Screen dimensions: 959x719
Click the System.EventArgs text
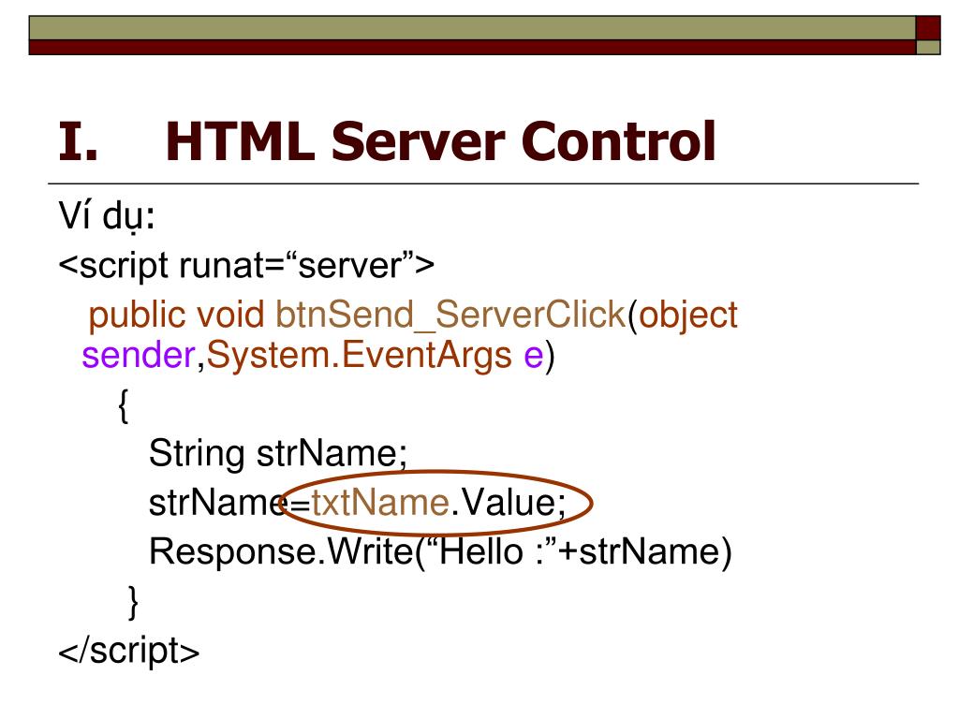pyautogui.click(x=359, y=357)
